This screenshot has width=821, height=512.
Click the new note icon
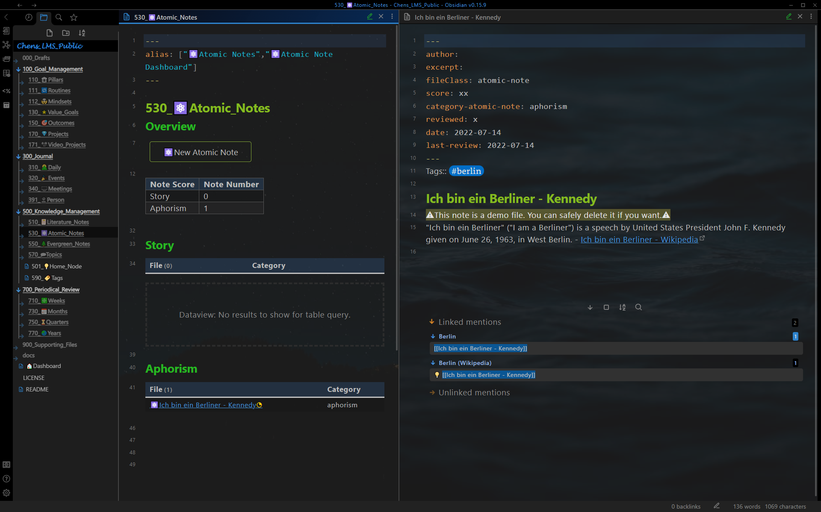coord(50,33)
